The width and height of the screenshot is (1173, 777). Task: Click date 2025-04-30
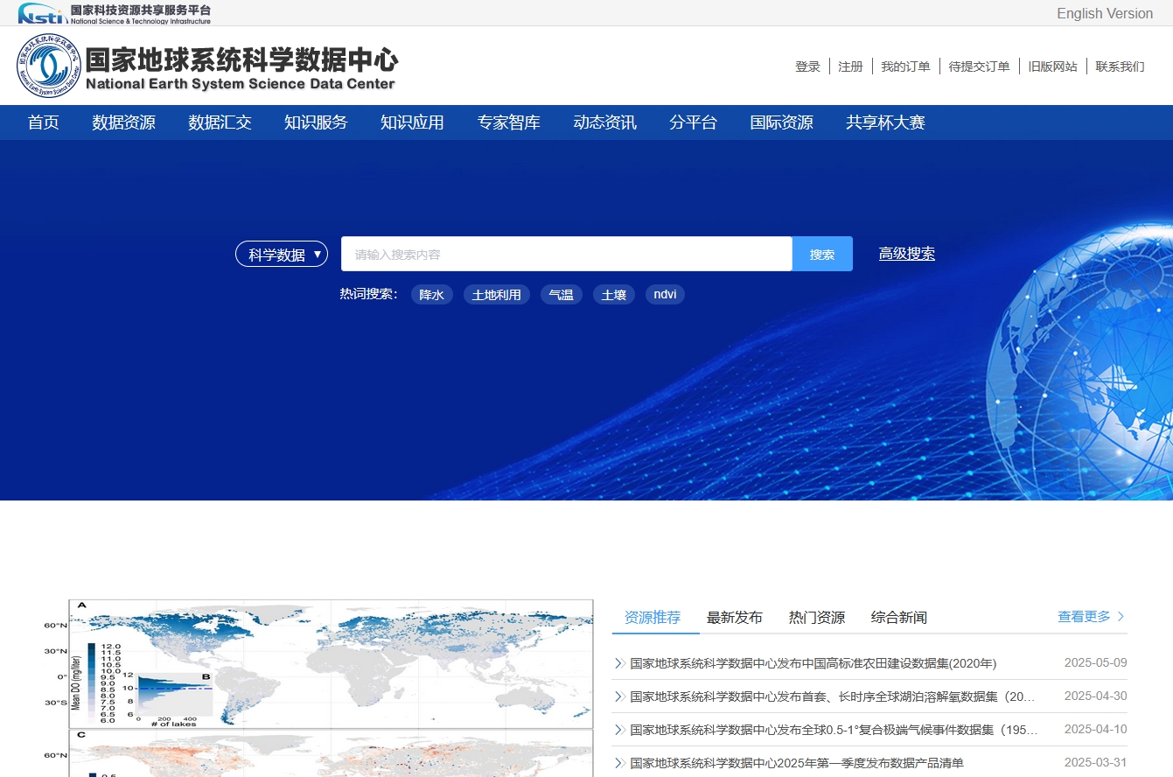pyautogui.click(x=1095, y=696)
